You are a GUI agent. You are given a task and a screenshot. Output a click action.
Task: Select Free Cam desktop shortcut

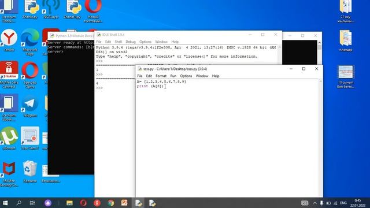pyautogui.click(x=29, y=139)
